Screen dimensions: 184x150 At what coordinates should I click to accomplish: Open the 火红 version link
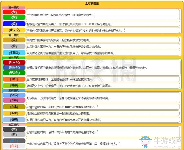(14, 79)
